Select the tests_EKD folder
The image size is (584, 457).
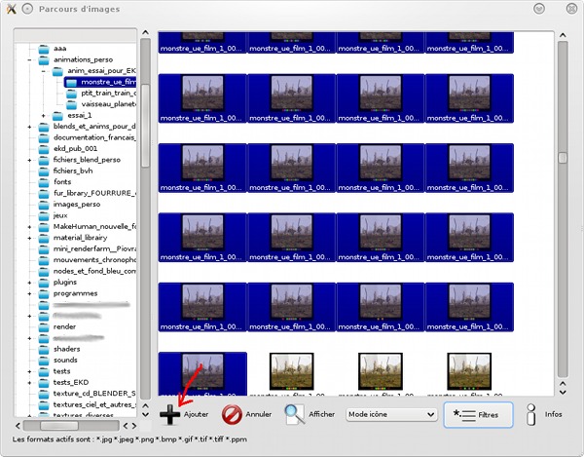pos(63,383)
